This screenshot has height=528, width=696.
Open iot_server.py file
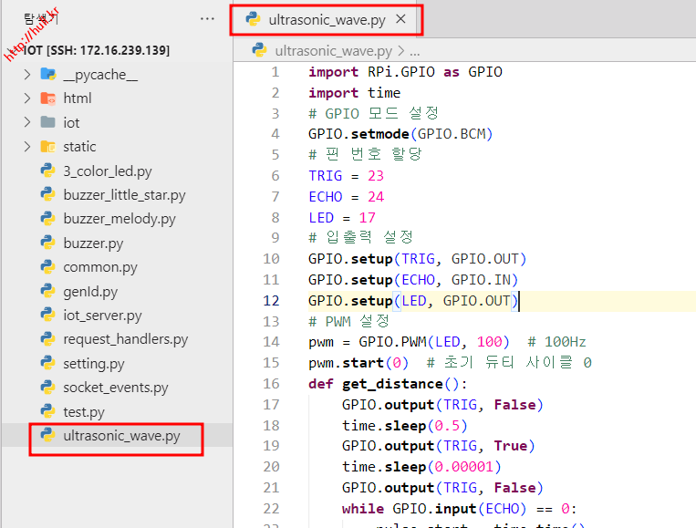(x=102, y=316)
